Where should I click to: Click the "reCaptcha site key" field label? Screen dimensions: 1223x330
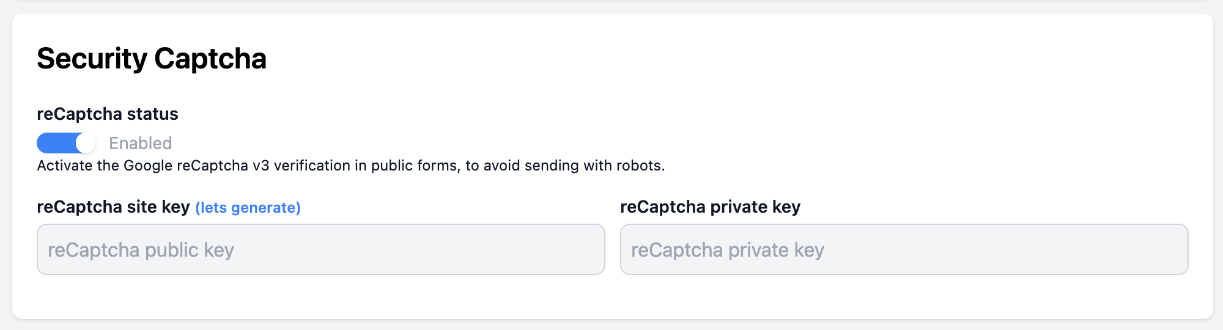113,207
